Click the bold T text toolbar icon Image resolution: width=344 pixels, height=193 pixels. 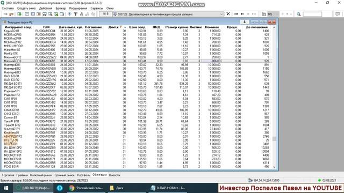coord(75,14)
